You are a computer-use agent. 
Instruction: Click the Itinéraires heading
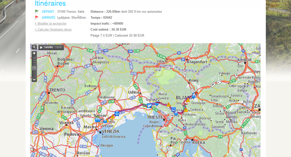click(x=50, y=4)
